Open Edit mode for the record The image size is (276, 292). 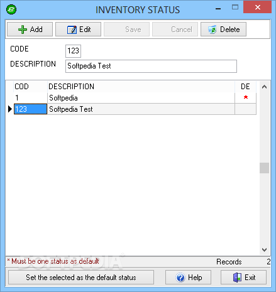click(78, 30)
